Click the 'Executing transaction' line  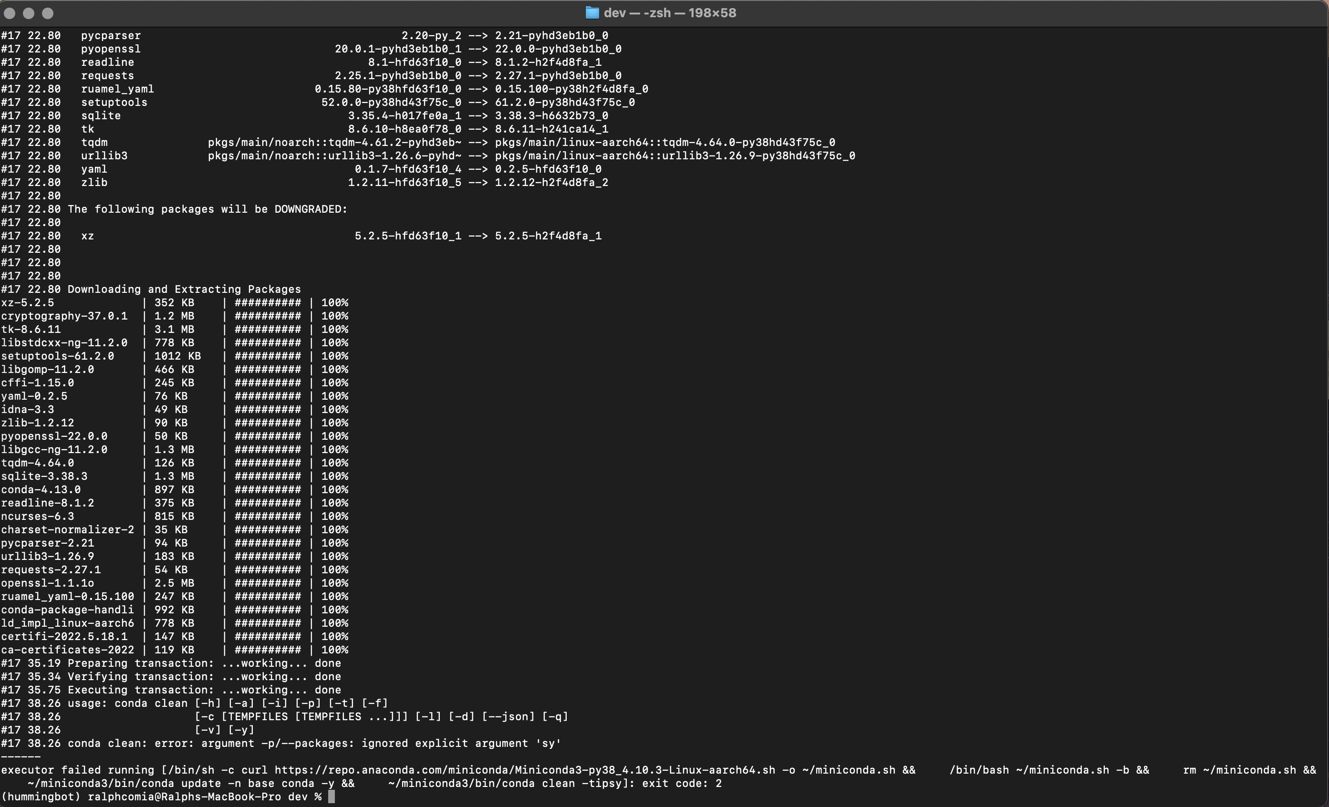click(204, 690)
